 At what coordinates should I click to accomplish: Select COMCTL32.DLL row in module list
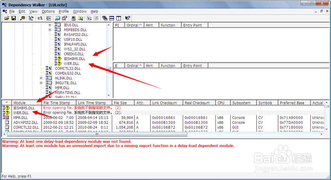(x=163, y=127)
